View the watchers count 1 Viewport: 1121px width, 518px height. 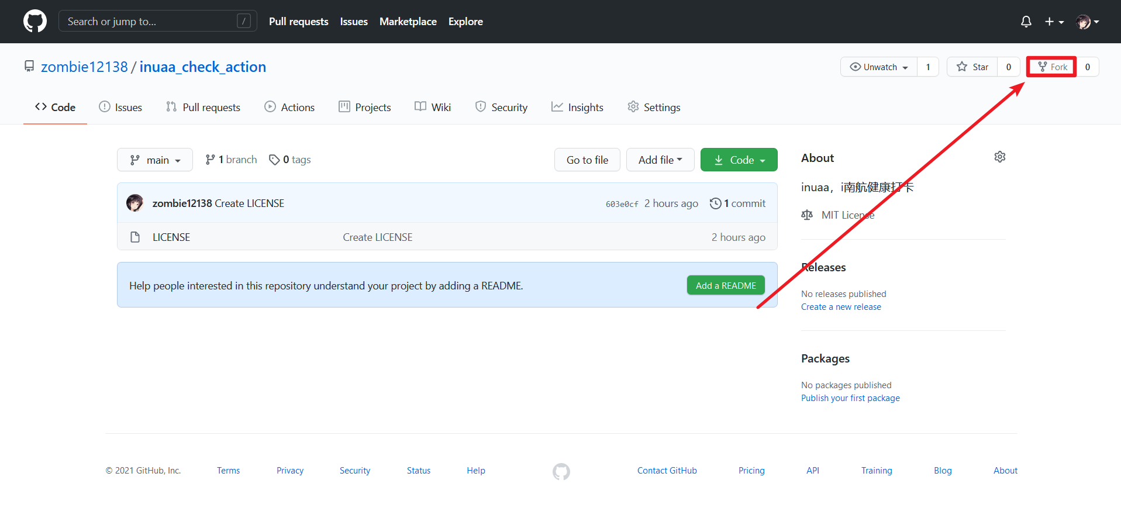pos(928,67)
